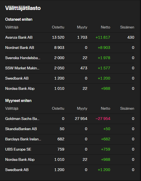The image size is (141, 181).
Task: Click the Netto header in the buyers table
Action: pyautogui.click(x=106, y=27)
